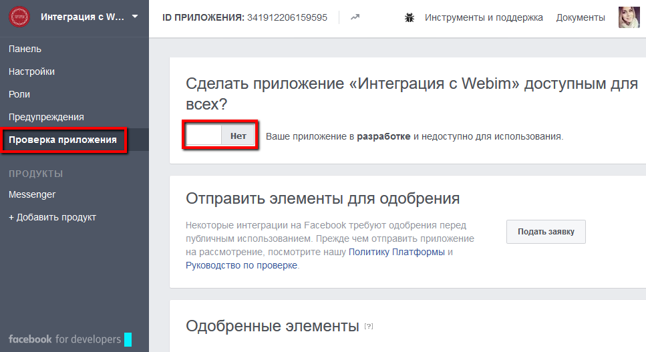Open Настройки in sidebar
646x352 pixels.
31,71
